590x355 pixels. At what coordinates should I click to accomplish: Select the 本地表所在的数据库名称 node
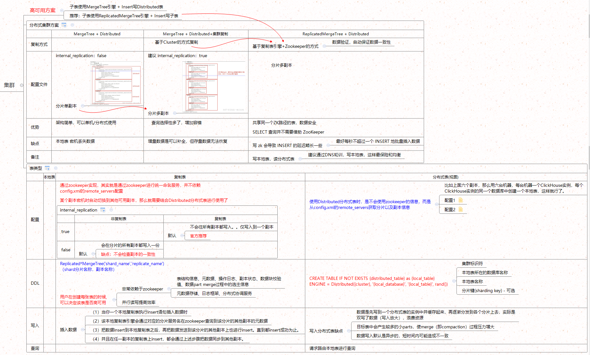tap(485, 273)
